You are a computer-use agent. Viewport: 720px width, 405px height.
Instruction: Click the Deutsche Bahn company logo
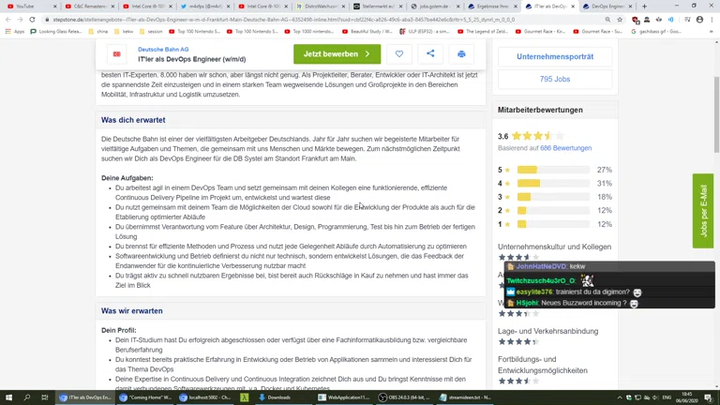click(117, 54)
